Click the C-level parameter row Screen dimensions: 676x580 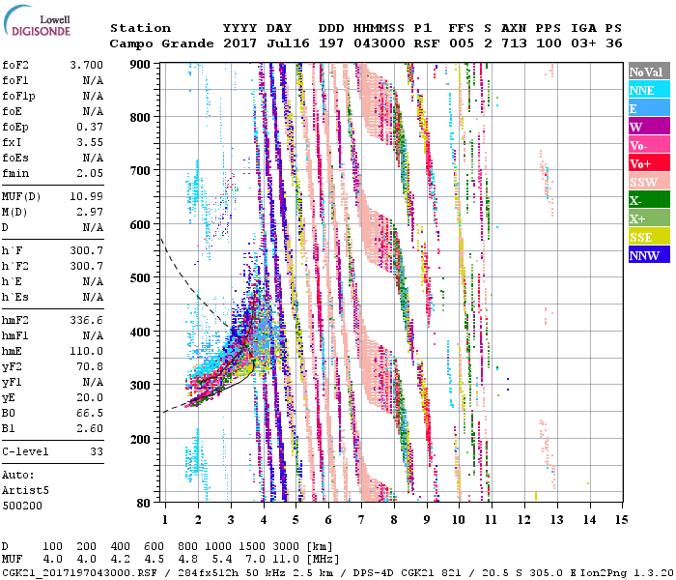pos(54,451)
